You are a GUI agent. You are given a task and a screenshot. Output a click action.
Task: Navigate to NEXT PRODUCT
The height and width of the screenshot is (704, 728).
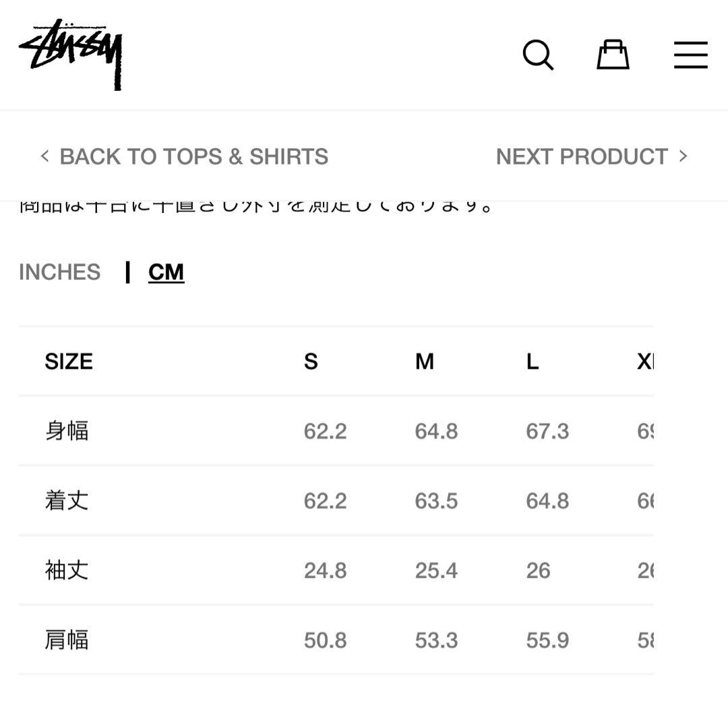(x=582, y=156)
